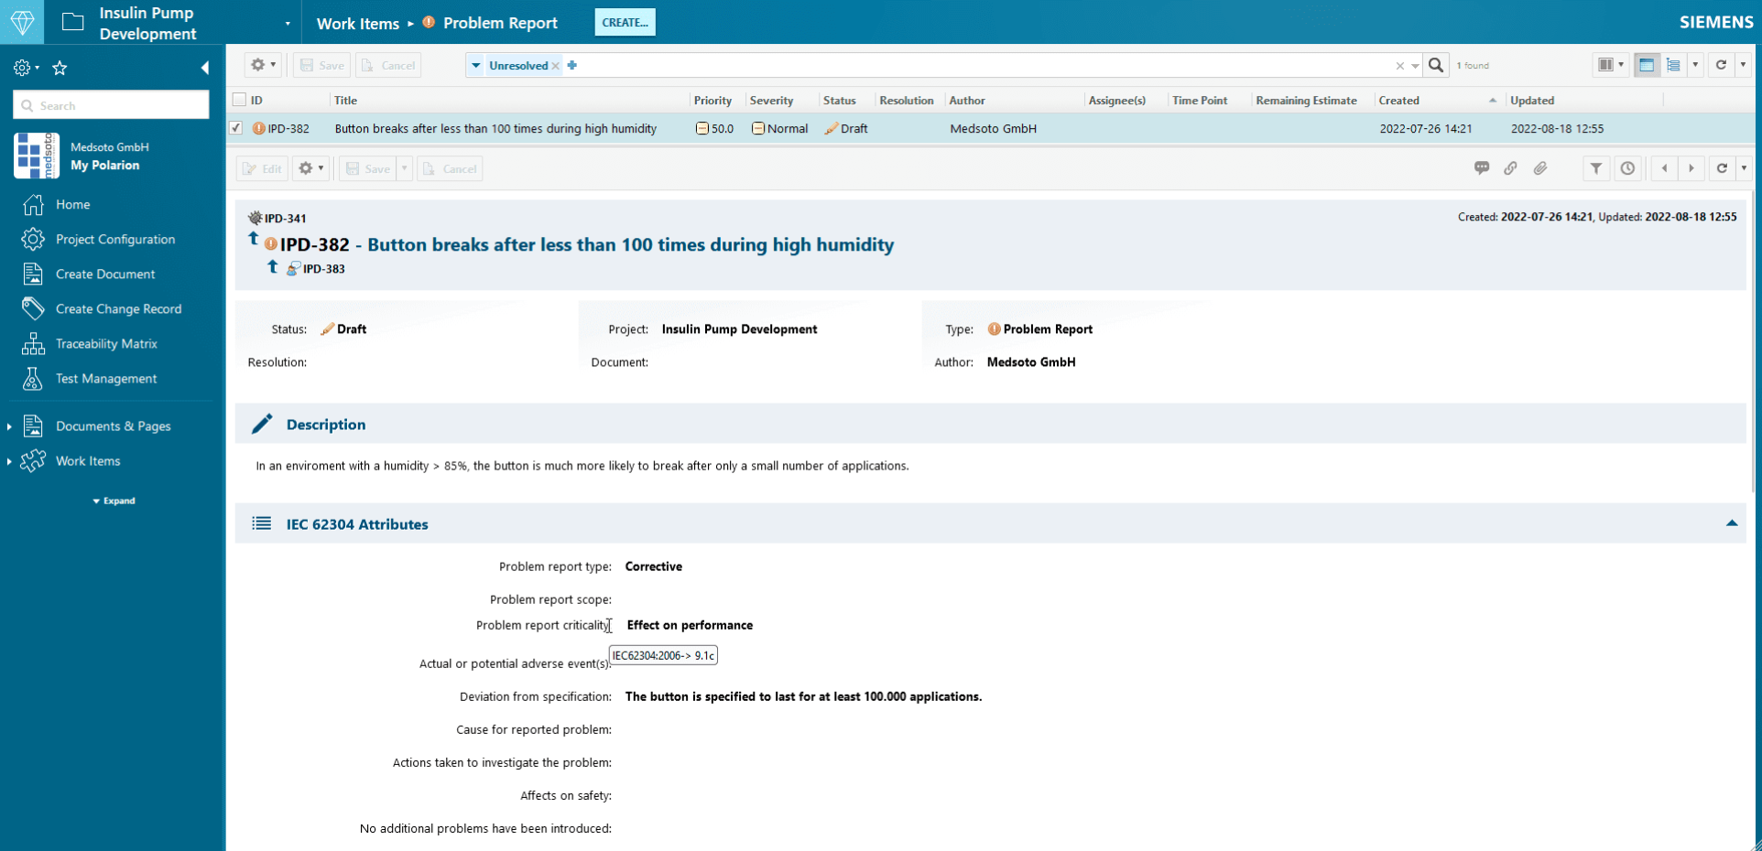
Task: Open linked work items chain icon
Action: [x=1511, y=167]
